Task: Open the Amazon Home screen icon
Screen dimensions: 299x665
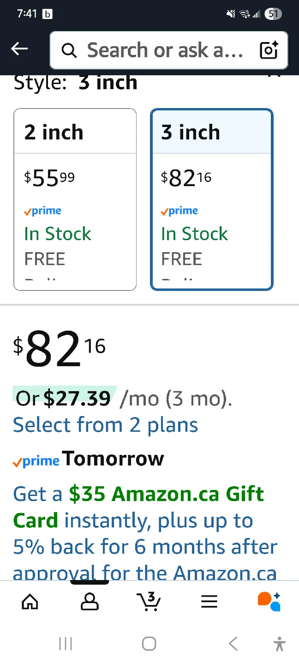Action: [30, 601]
